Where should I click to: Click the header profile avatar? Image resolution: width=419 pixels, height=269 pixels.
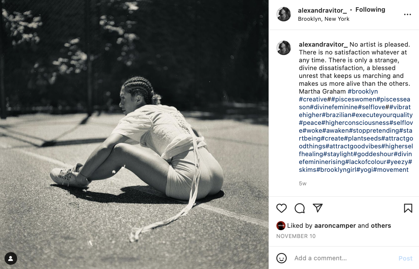click(x=284, y=14)
